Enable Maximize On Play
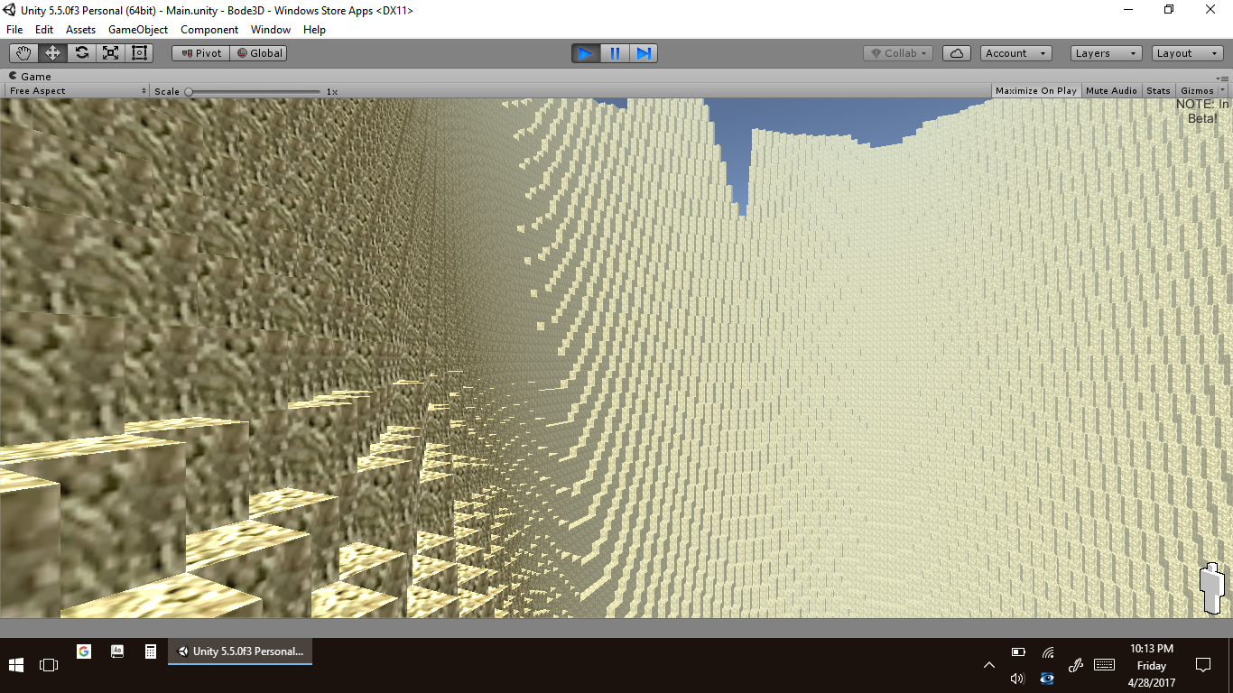Viewport: 1233px width, 693px height. click(1035, 91)
